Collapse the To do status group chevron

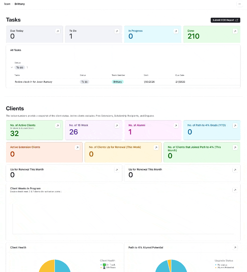click(12, 67)
